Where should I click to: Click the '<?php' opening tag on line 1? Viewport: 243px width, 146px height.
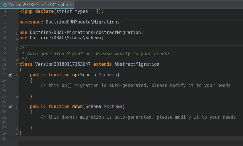click(26, 11)
